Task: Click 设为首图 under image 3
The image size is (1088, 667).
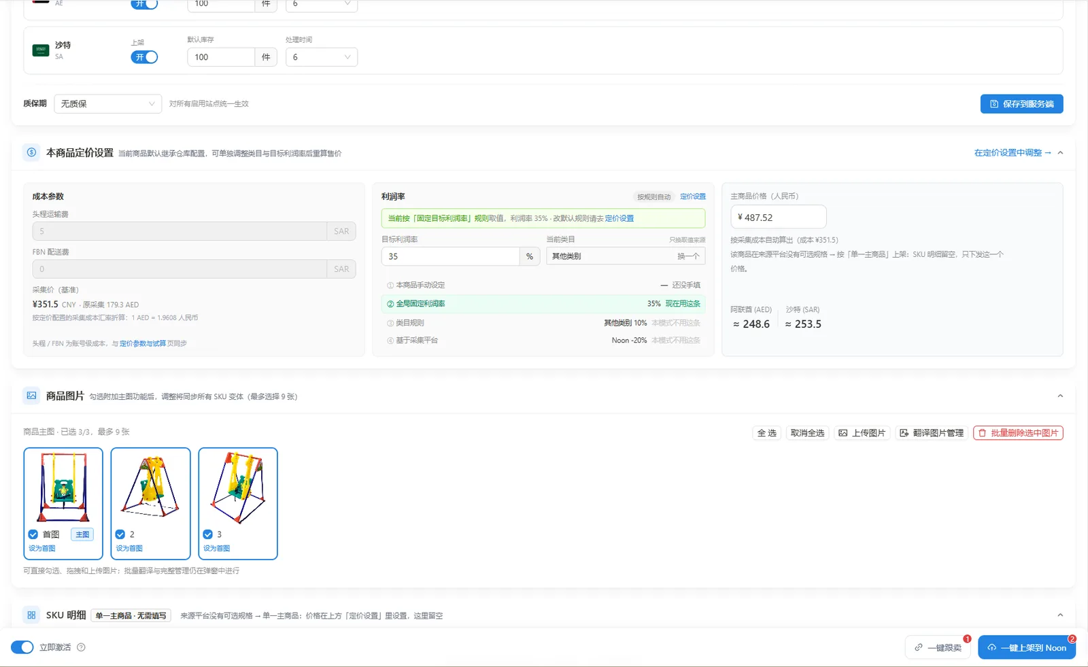Action: (x=216, y=548)
